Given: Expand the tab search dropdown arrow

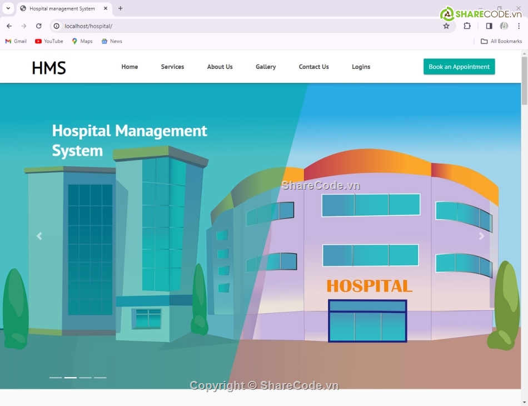Looking at the screenshot, I should [8, 8].
